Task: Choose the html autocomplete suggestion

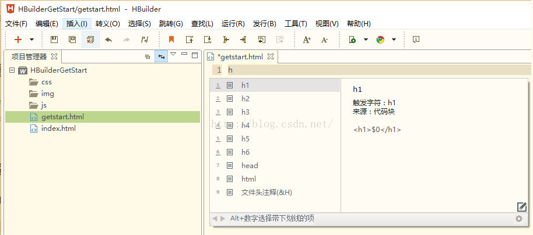Action: (275, 179)
